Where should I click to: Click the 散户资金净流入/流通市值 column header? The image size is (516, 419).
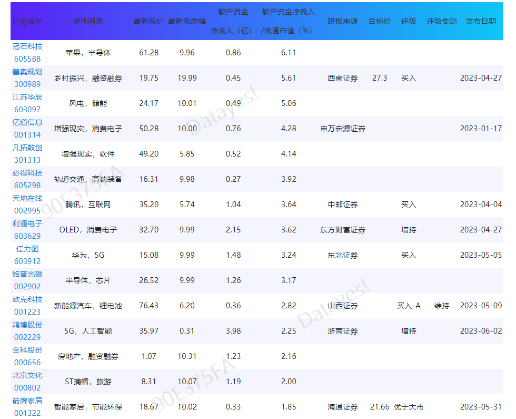[289, 22]
